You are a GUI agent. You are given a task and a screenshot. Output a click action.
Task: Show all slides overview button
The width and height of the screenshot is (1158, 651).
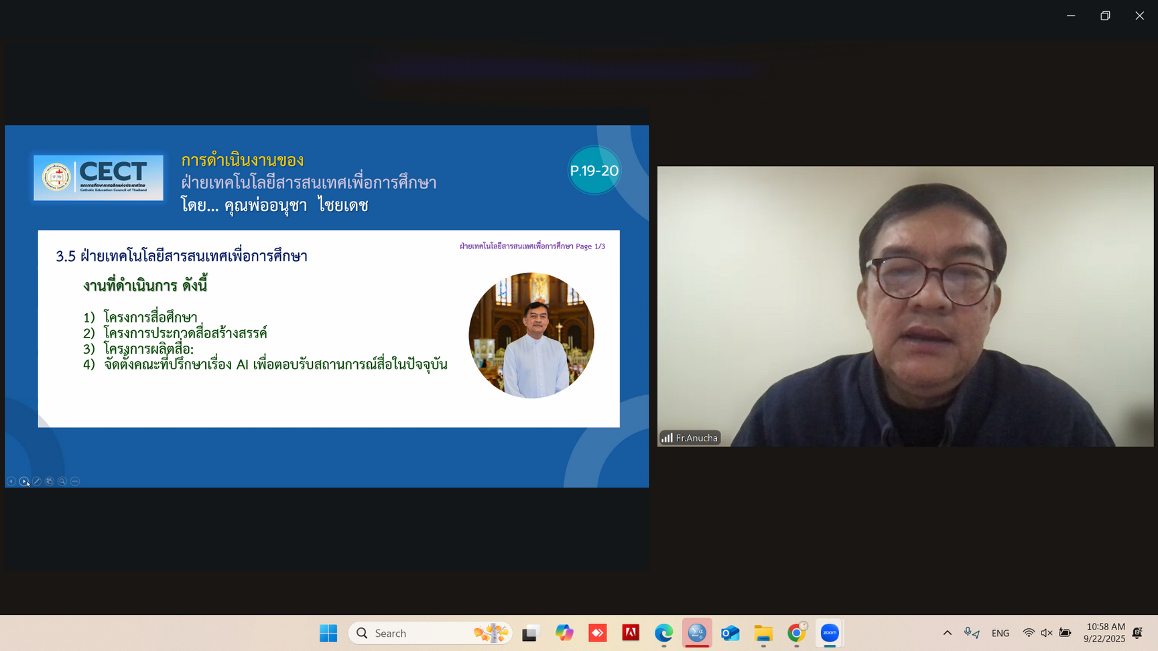point(50,481)
